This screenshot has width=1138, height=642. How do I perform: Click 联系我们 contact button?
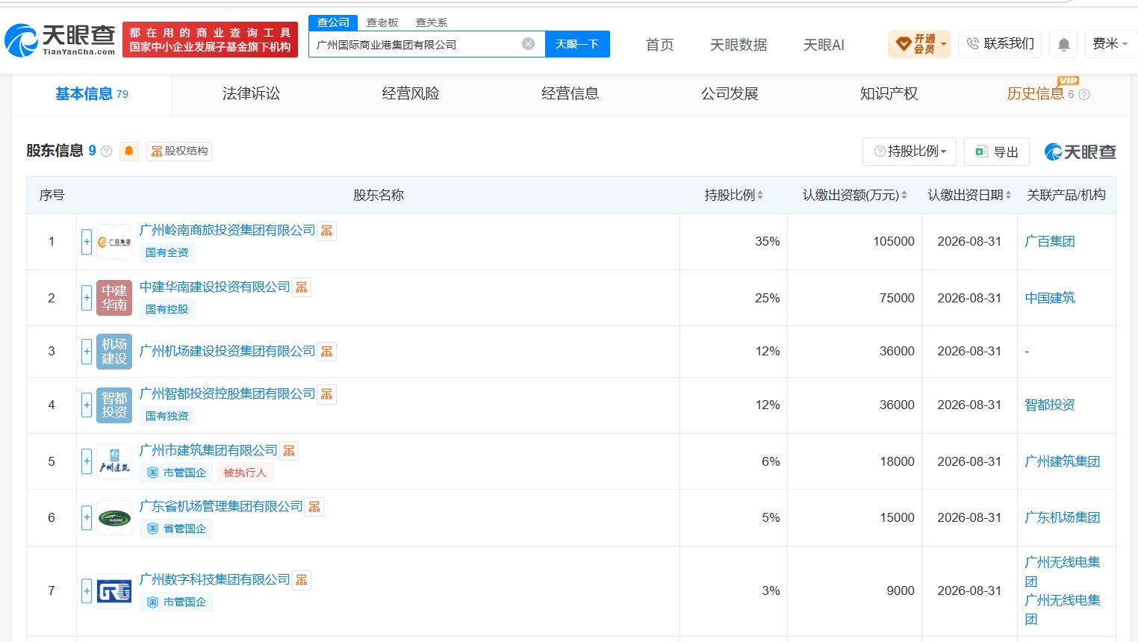[1001, 44]
